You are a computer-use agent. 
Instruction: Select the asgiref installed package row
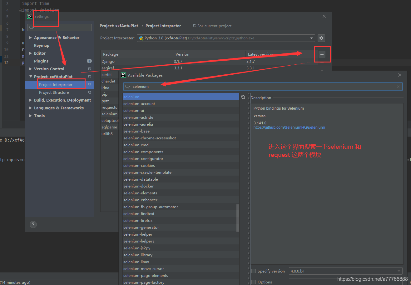pyautogui.click(x=208, y=68)
